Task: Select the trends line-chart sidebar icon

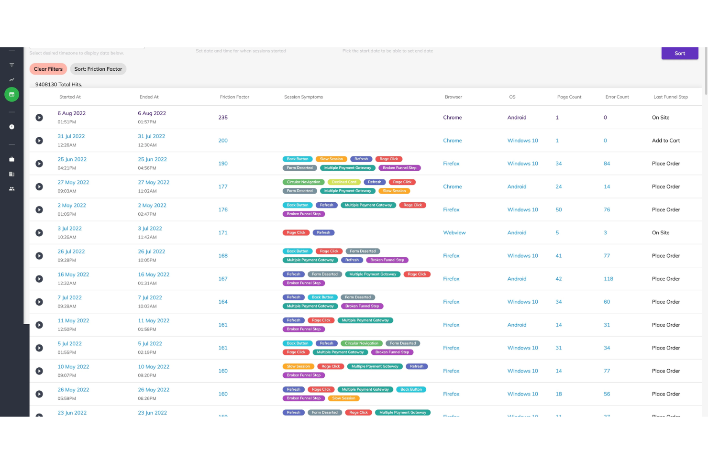Action: coord(11,80)
